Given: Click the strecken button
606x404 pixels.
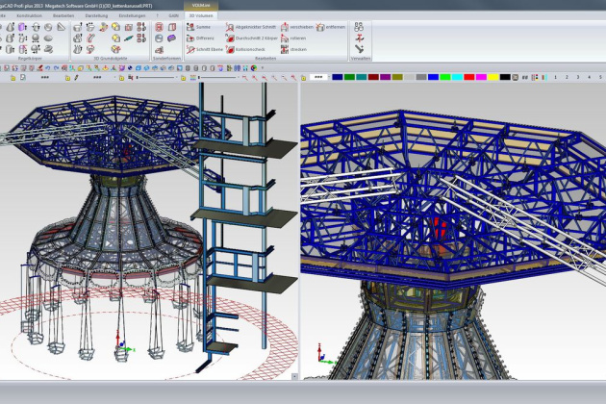Looking at the screenshot, I should (297, 48).
